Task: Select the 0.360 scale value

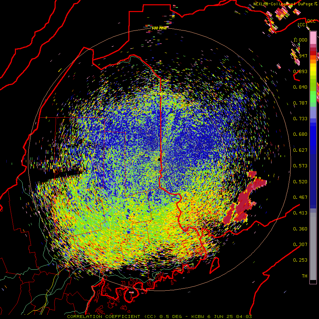Action: pyautogui.click(x=300, y=229)
